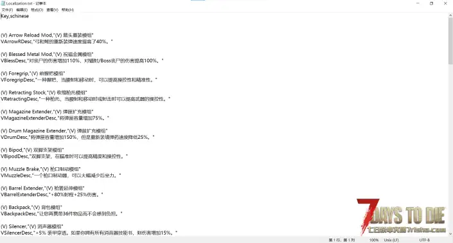Click the '(V) Barrel Extender' line
This screenshot has width=453, height=243.
tap(43, 188)
